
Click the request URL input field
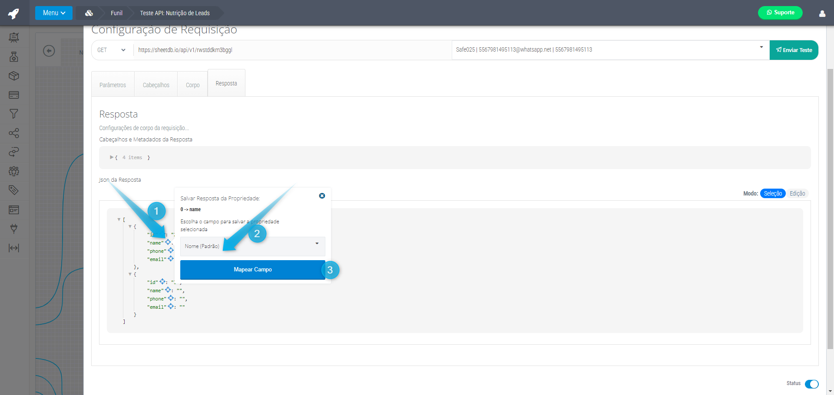[x=291, y=50]
